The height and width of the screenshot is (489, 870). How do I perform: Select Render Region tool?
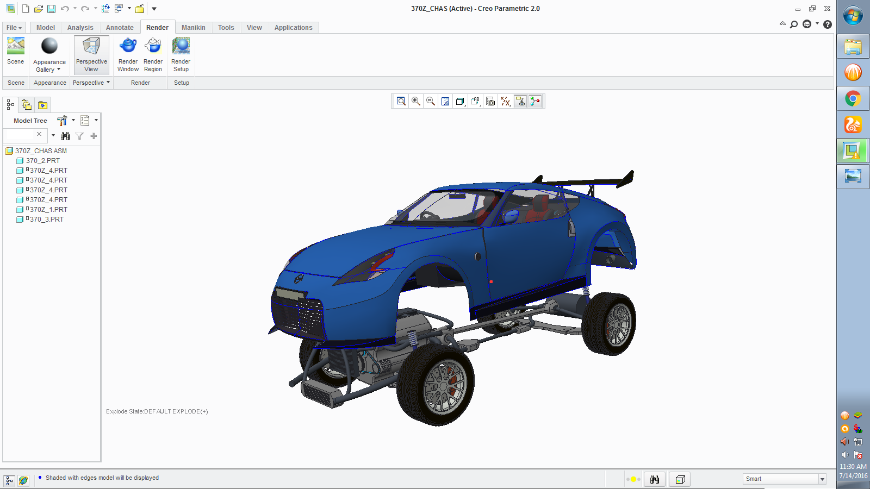[x=153, y=54]
